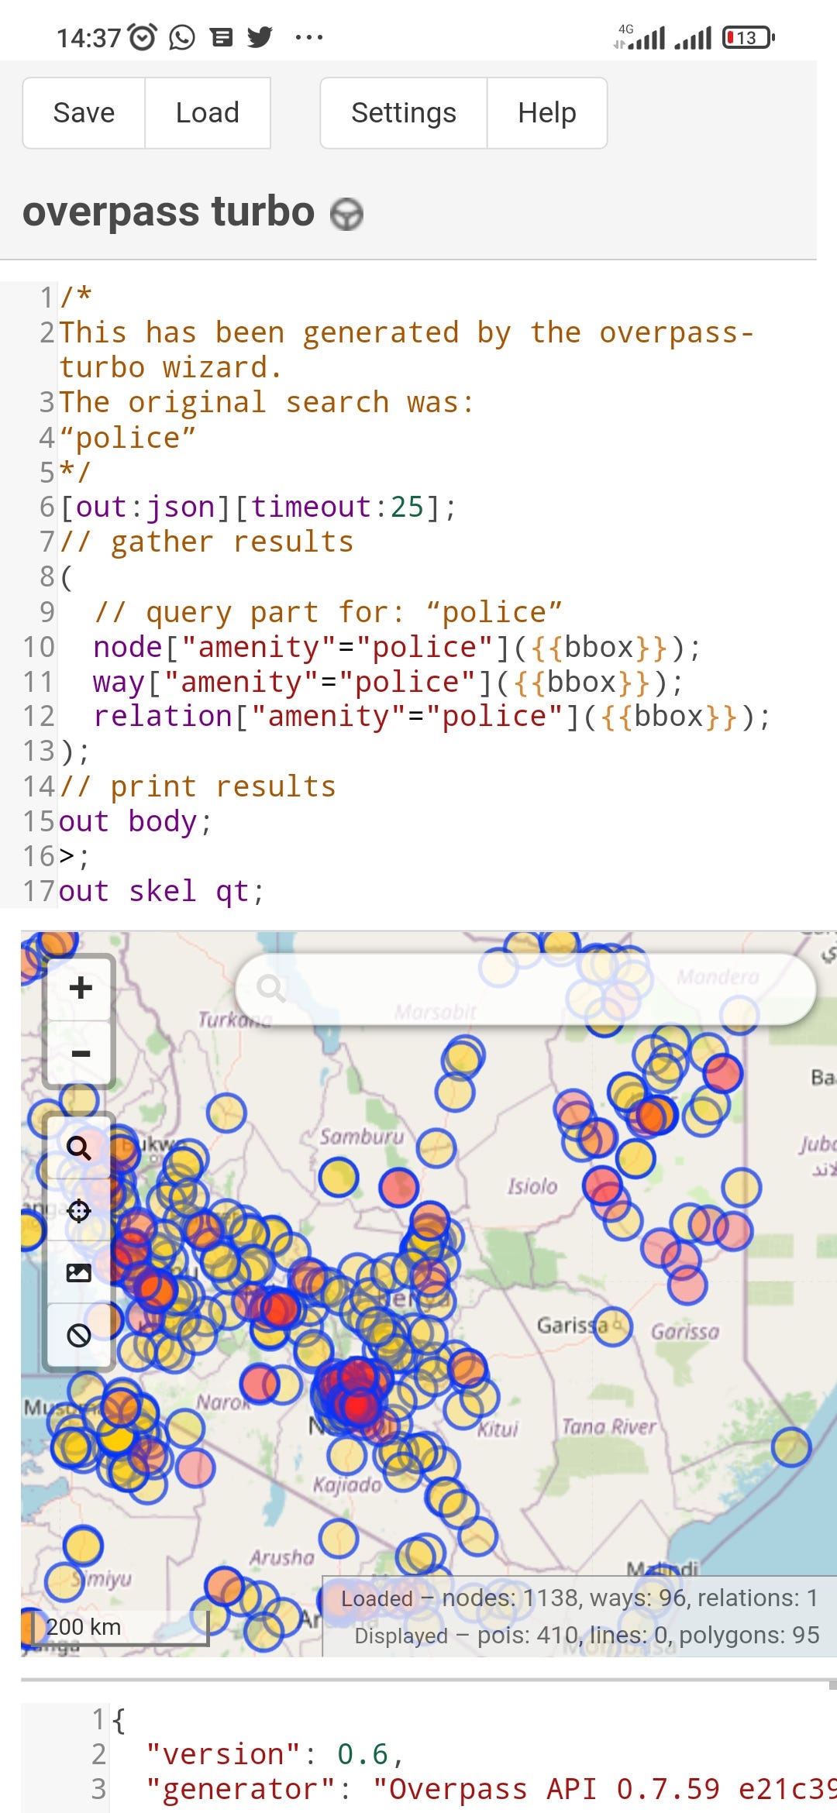This screenshot has height=1813, width=837.
Task: Zoom in on the map
Action: tap(81, 988)
